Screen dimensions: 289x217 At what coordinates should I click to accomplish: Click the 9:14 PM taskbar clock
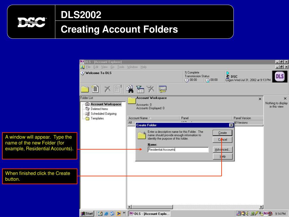point(280,214)
